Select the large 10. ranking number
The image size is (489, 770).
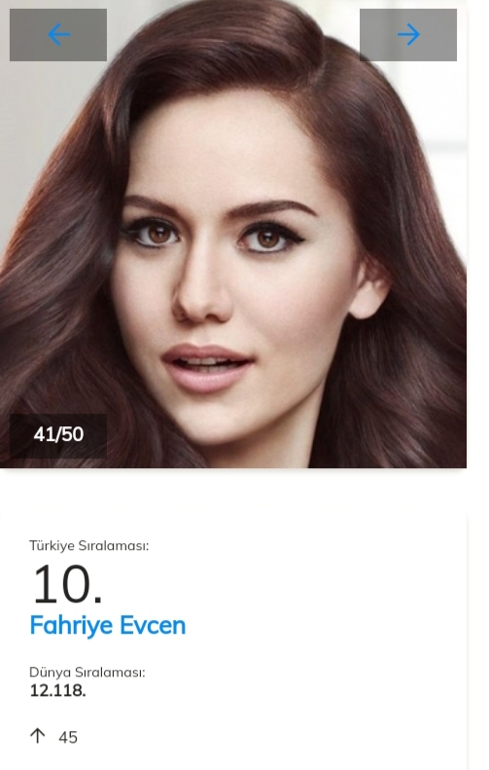(67, 584)
